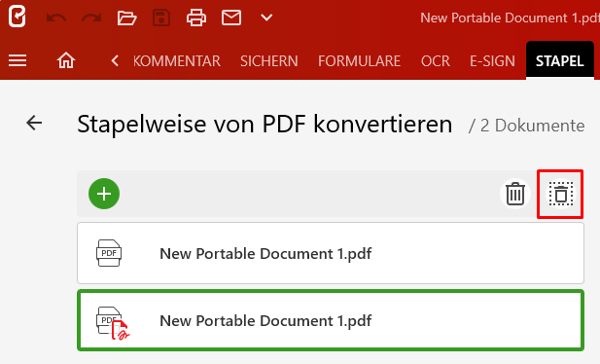Open the E-SIGN tab
This screenshot has width=600, height=364.
tap(492, 61)
